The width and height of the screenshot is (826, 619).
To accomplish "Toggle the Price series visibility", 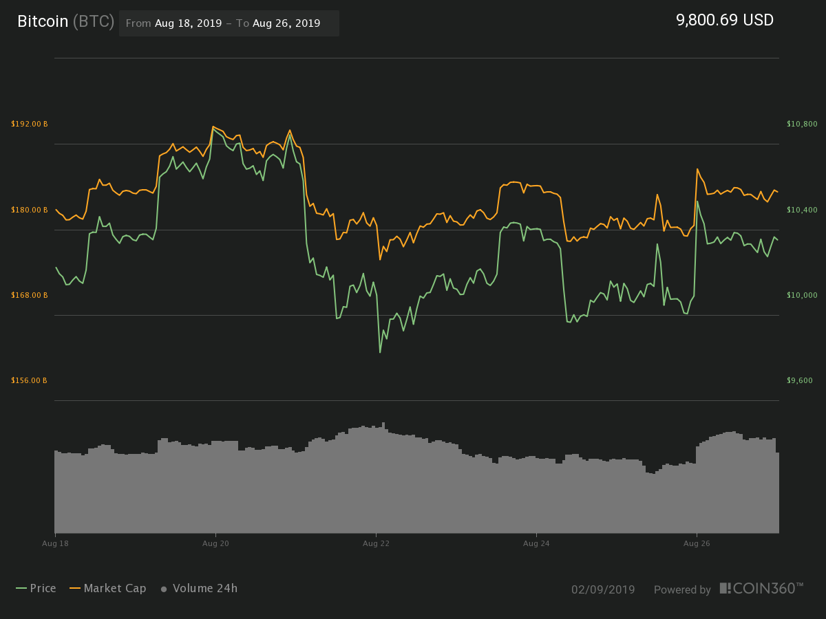I will (x=43, y=589).
